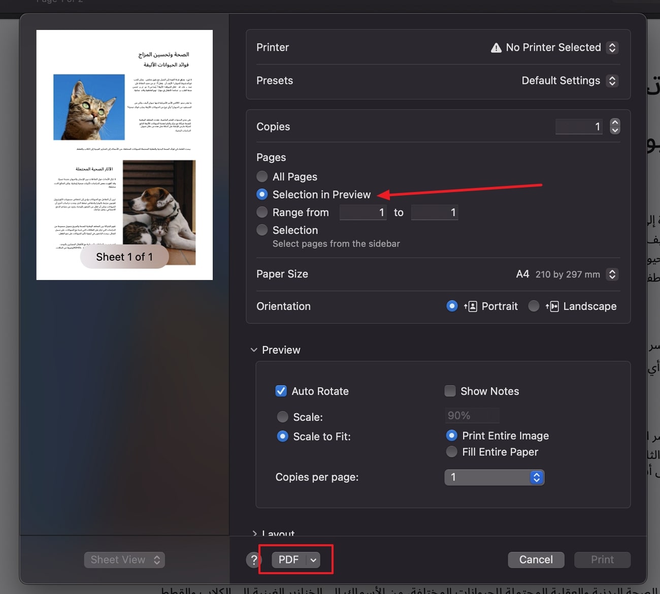Click the Print button
The image size is (660, 594).
[602, 559]
